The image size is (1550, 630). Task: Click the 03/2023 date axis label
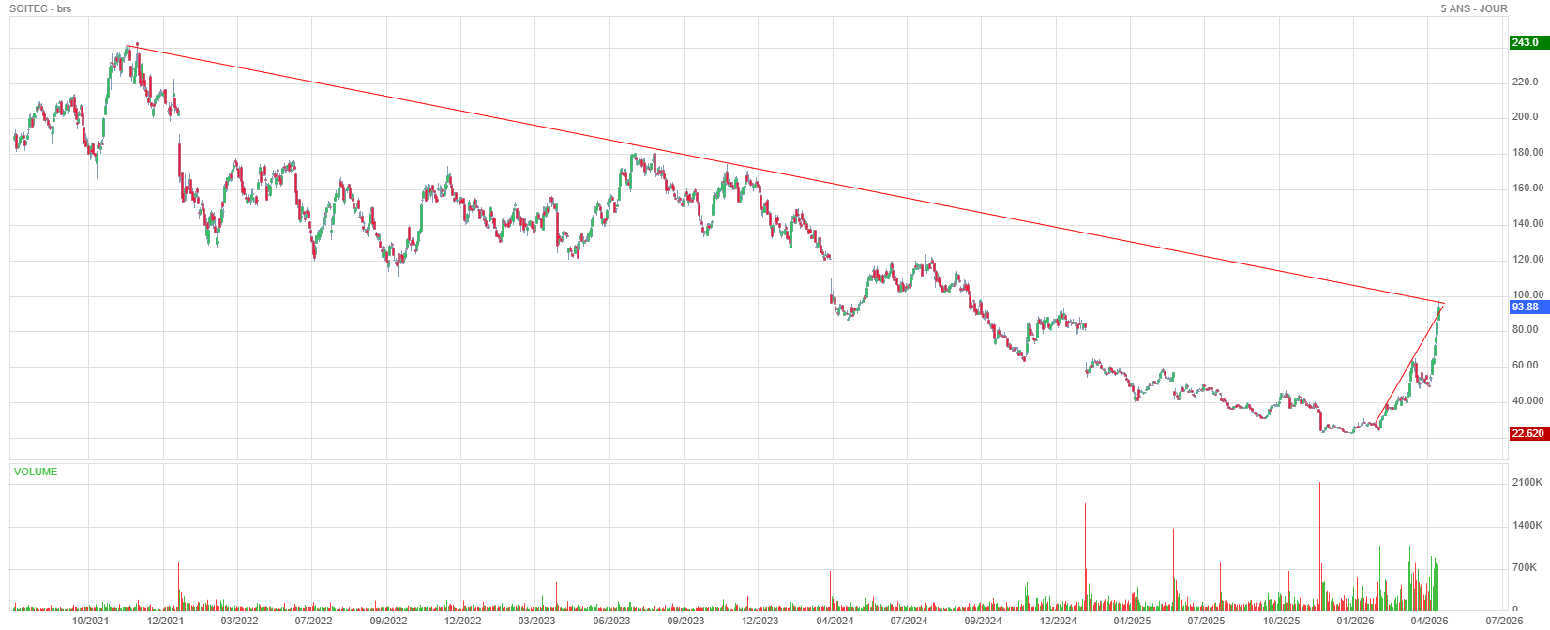[536, 621]
